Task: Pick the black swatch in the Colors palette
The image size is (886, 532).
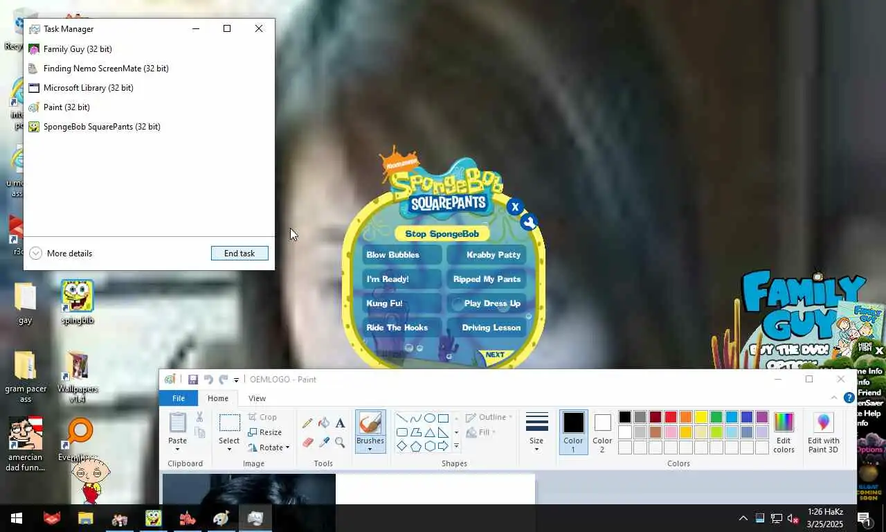Action: click(x=625, y=417)
